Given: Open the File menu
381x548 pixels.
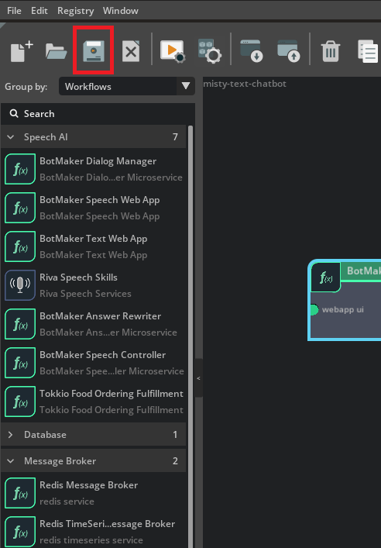Looking at the screenshot, I should [14, 11].
